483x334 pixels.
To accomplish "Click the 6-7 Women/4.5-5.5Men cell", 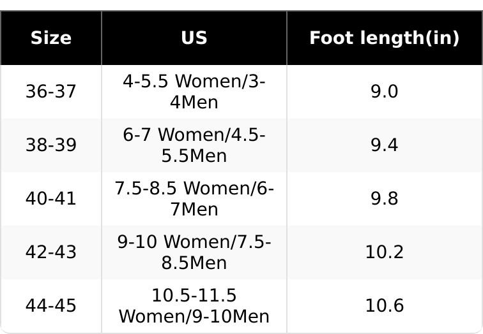I will click(x=194, y=145).
